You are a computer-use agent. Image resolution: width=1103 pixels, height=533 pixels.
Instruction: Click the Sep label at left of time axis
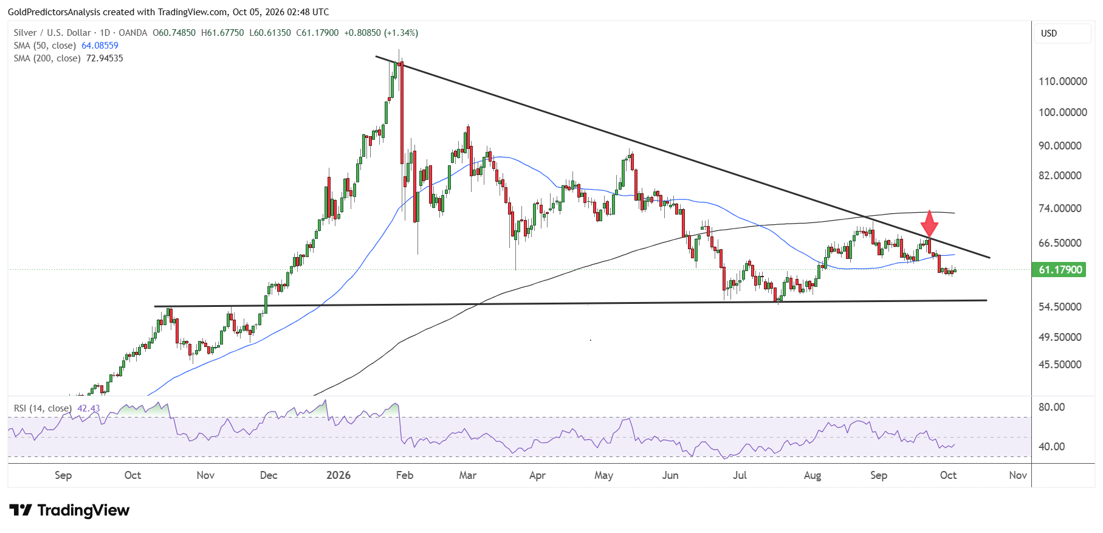[63, 475]
